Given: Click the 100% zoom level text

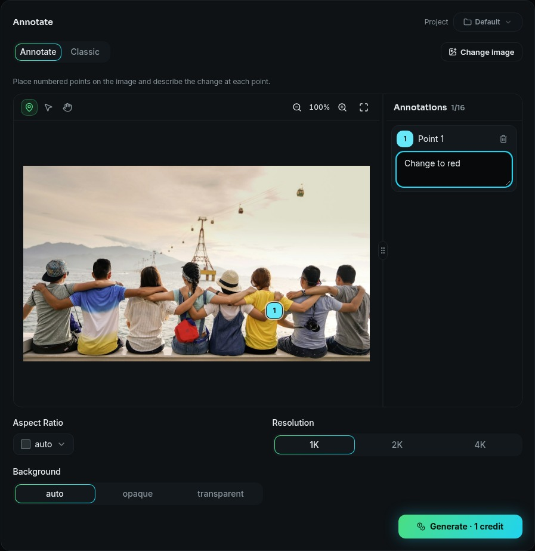Looking at the screenshot, I should [319, 107].
